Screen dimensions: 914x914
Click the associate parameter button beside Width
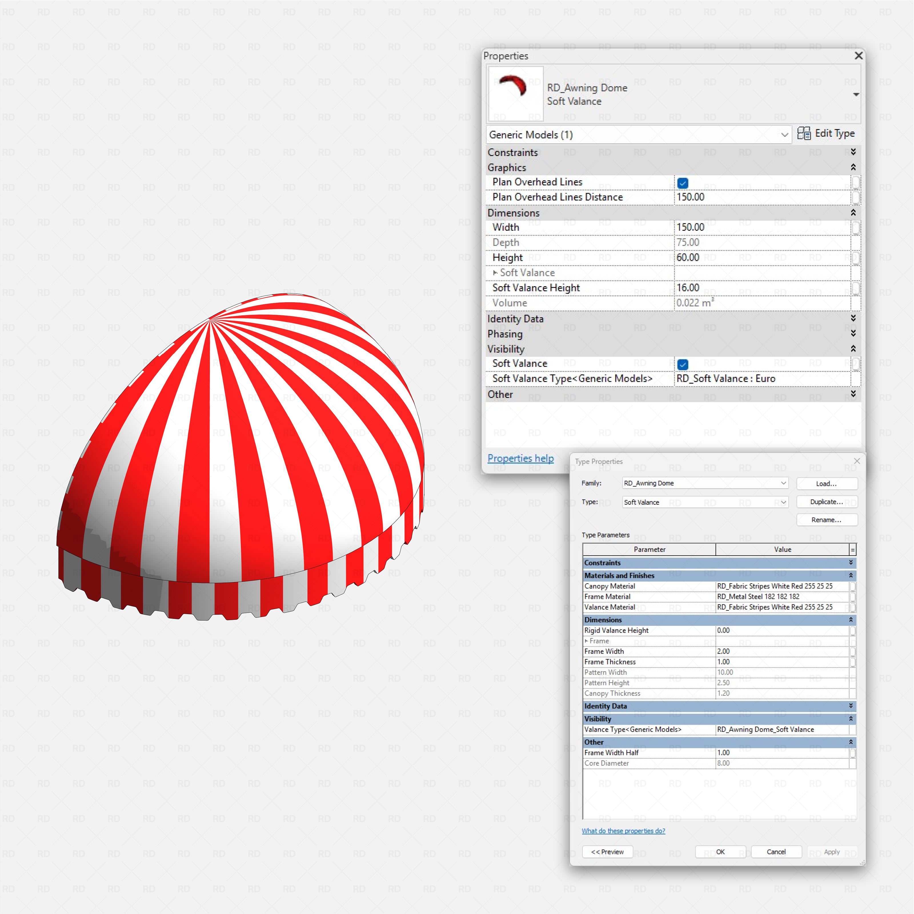(x=855, y=228)
